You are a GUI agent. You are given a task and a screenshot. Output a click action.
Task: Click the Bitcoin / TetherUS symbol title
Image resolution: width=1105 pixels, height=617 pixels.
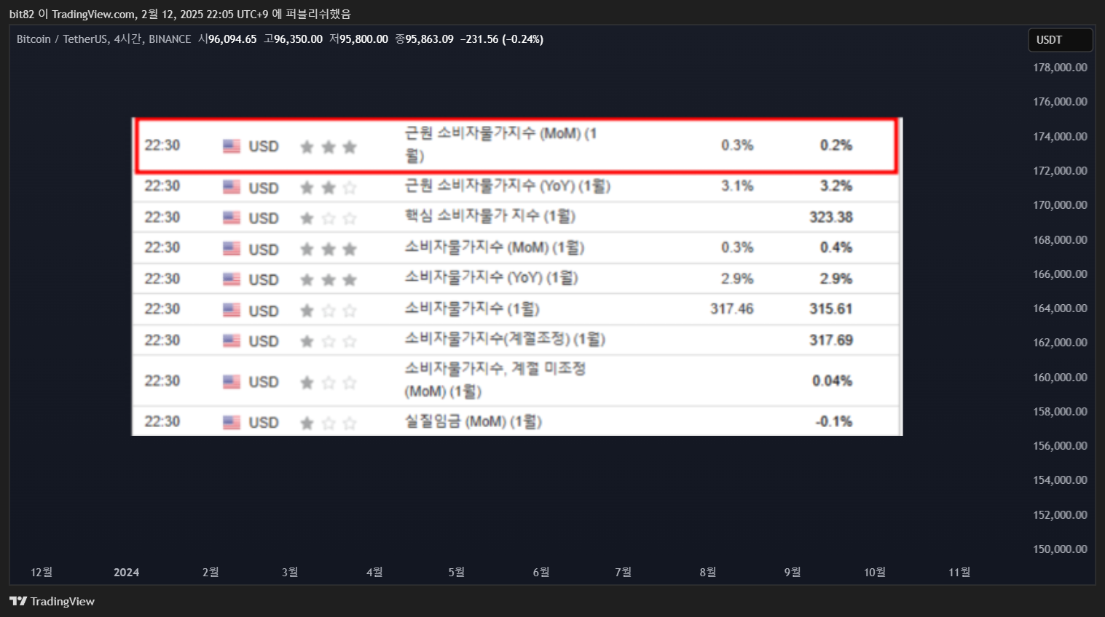(63, 39)
